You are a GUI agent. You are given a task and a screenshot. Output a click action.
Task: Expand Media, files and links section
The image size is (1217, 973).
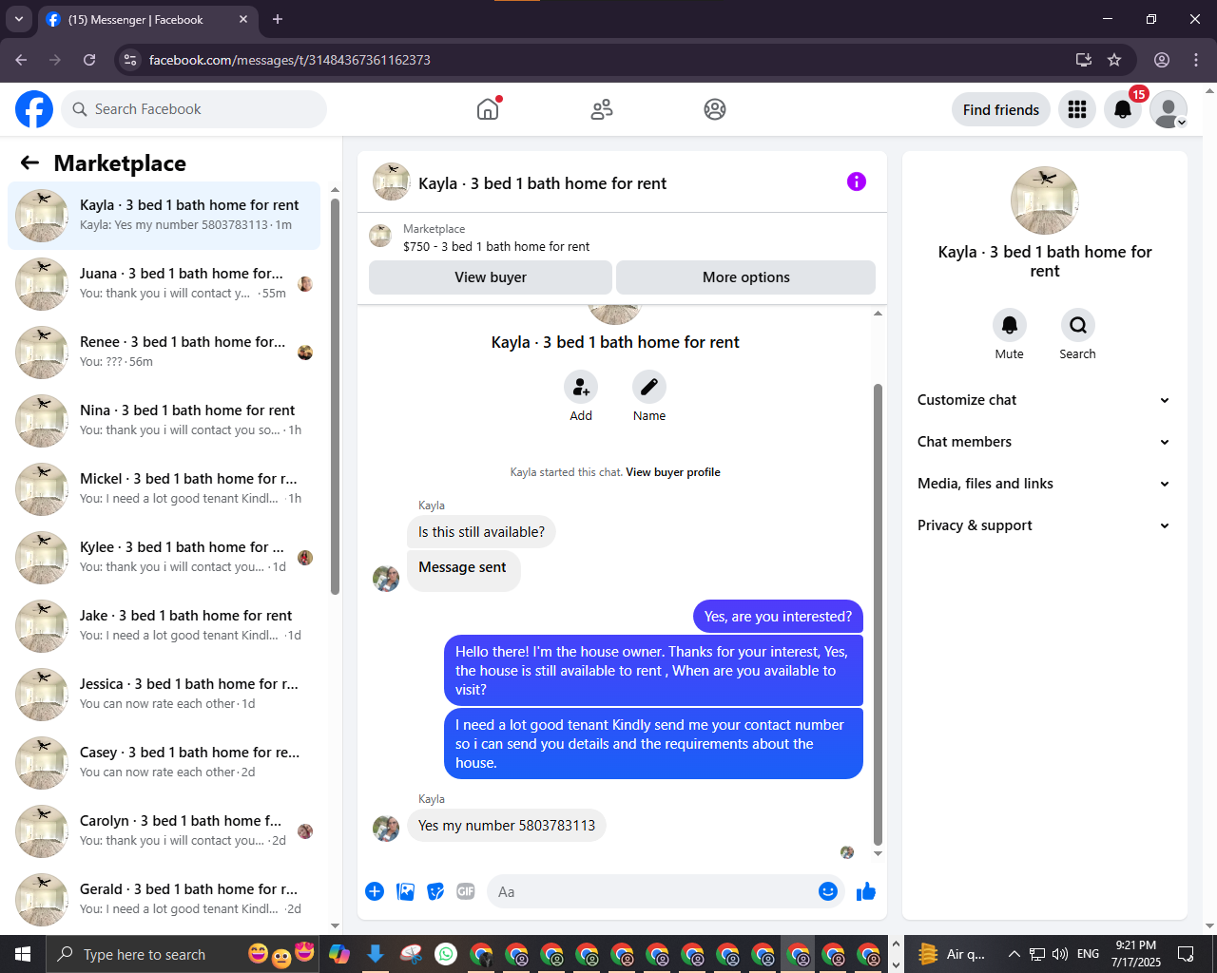[1044, 484]
